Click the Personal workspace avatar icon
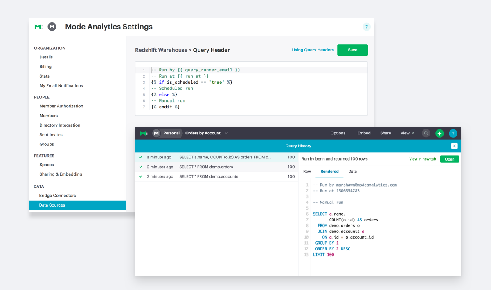 pyautogui.click(x=156, y=133)
